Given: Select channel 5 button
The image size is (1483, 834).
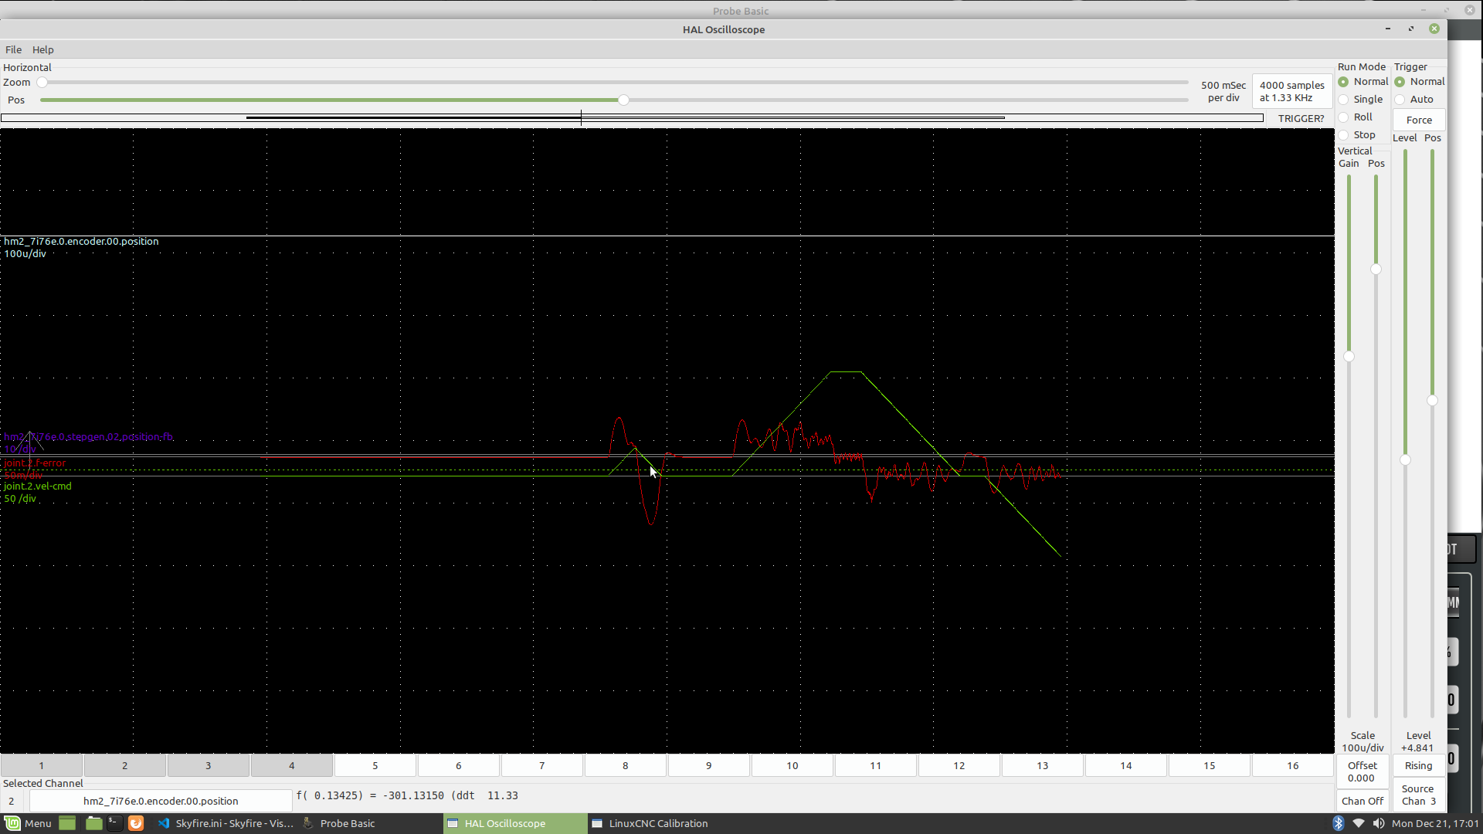Looking at the screenshot, I should point(375,765).
